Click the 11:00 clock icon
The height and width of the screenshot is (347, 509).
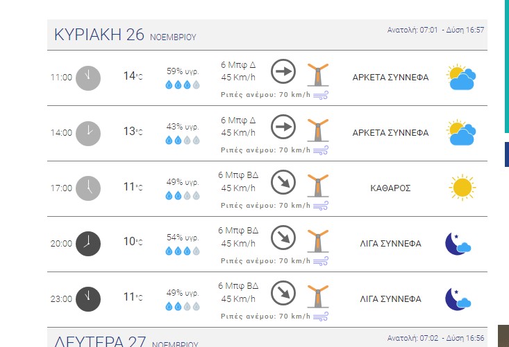88,77
